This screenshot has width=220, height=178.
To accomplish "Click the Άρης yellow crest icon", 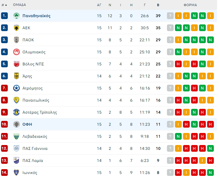I will pyautogui.click(x=16, y=76).
